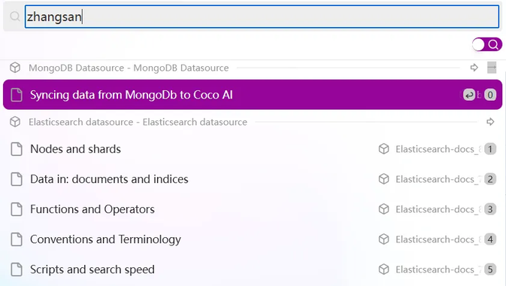Screen dimensions: 506x286
Task: Click shortcut badge 5 on Scripts row
Action: point(490,269)
